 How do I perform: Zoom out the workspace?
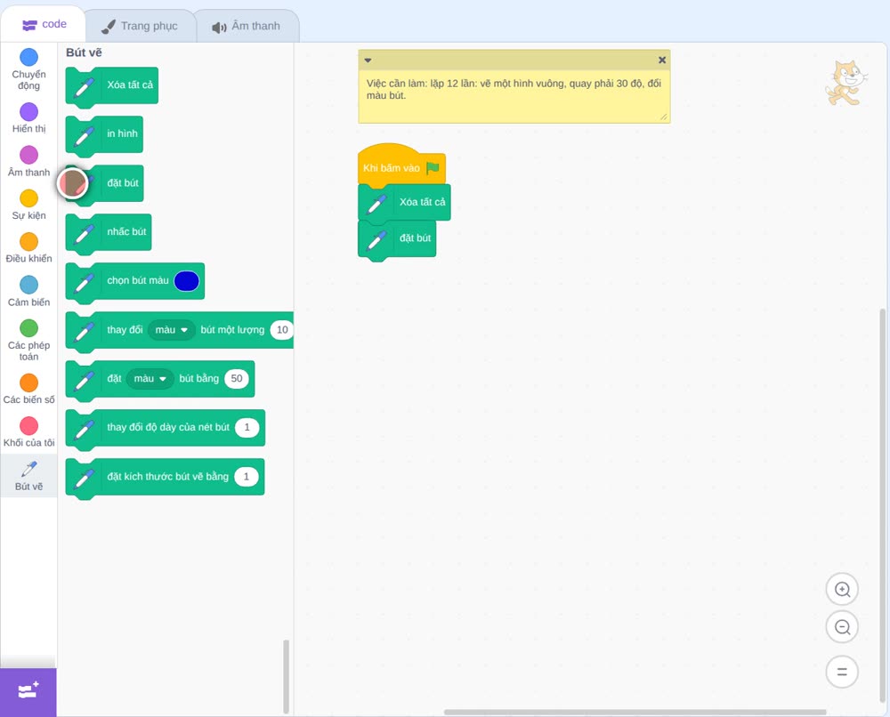(x=842, y=627)
